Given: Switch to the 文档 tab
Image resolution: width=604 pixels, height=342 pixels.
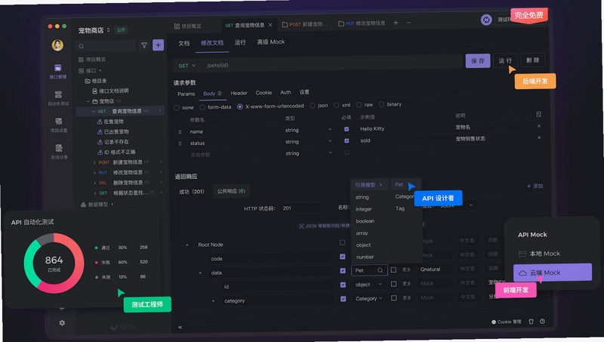Looking at the screenshot, I should (183, 43).
